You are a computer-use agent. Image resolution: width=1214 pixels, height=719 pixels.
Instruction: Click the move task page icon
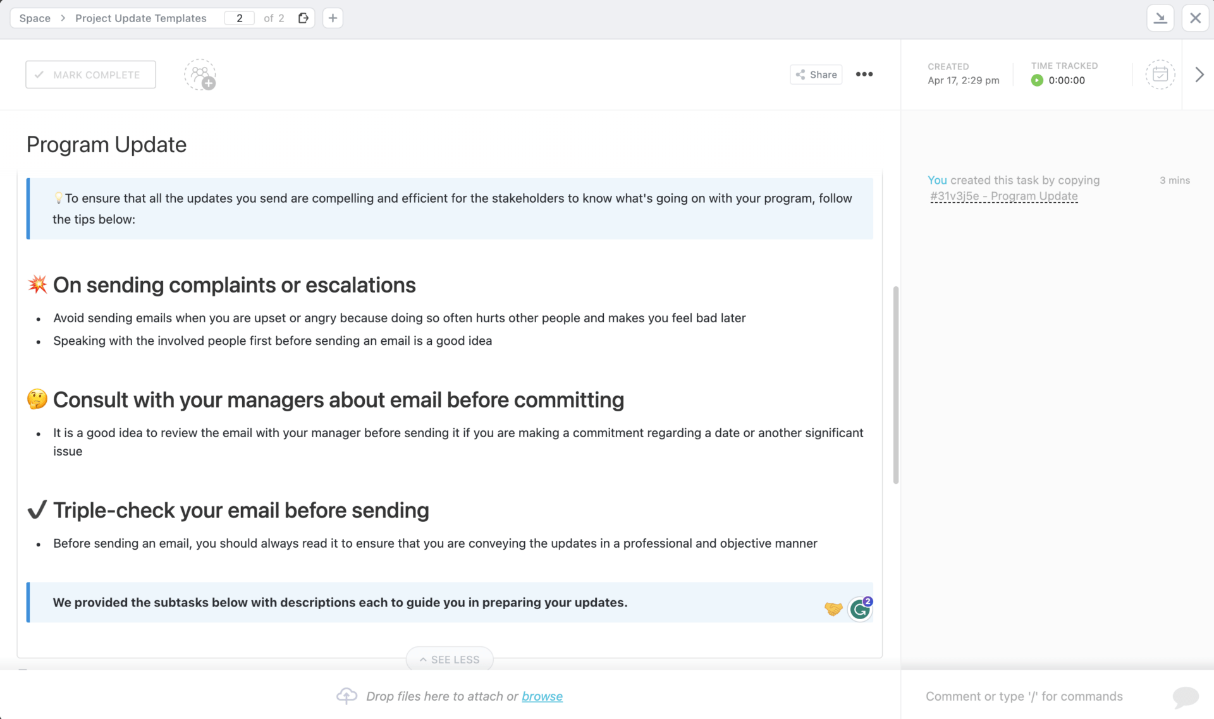tap(303, 18)
